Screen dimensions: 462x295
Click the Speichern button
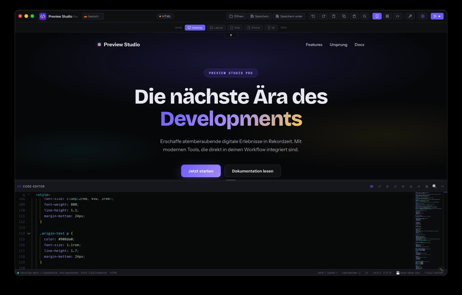click(259, 16)
